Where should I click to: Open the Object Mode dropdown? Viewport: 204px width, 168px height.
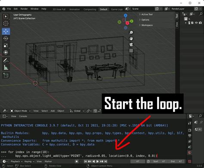(21, 111)
